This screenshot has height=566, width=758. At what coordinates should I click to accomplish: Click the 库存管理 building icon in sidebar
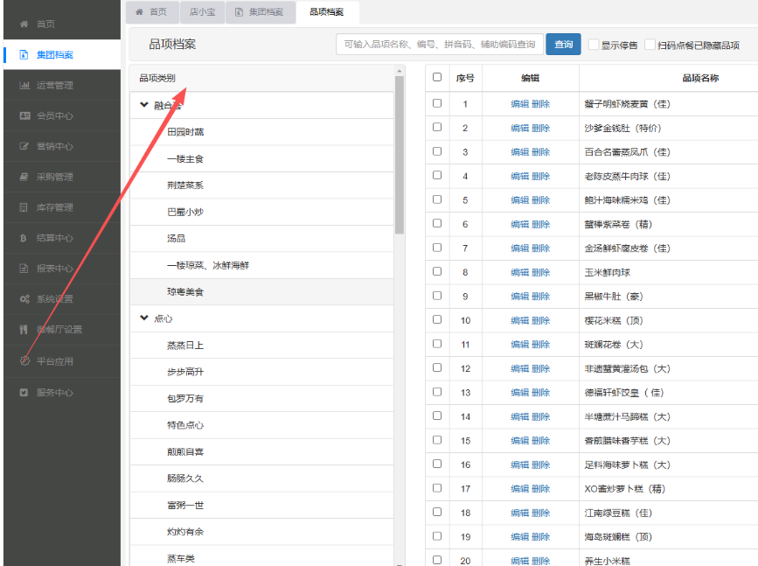pos(24,207)
